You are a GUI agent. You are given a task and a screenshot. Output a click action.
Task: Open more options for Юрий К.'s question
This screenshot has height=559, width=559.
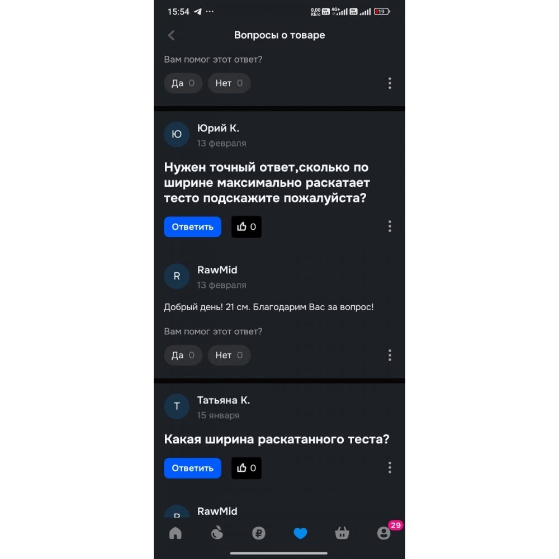tap(390, 226)
